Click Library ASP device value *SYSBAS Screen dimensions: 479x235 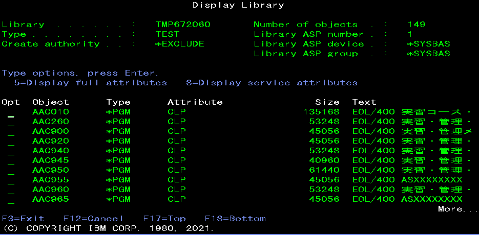tap(429, 44)
